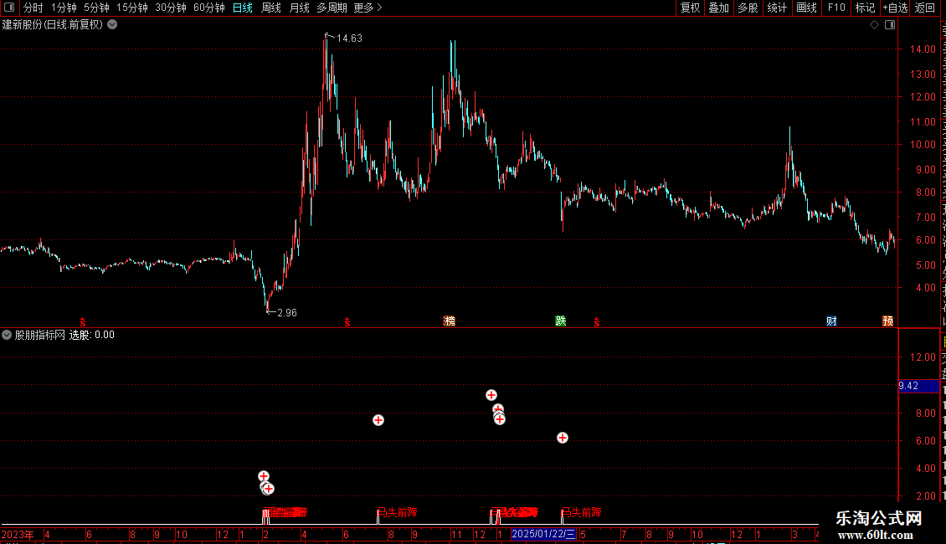Click the 2.96 low price label
Screen dimensions: 946x544
[x=287, y=312]
